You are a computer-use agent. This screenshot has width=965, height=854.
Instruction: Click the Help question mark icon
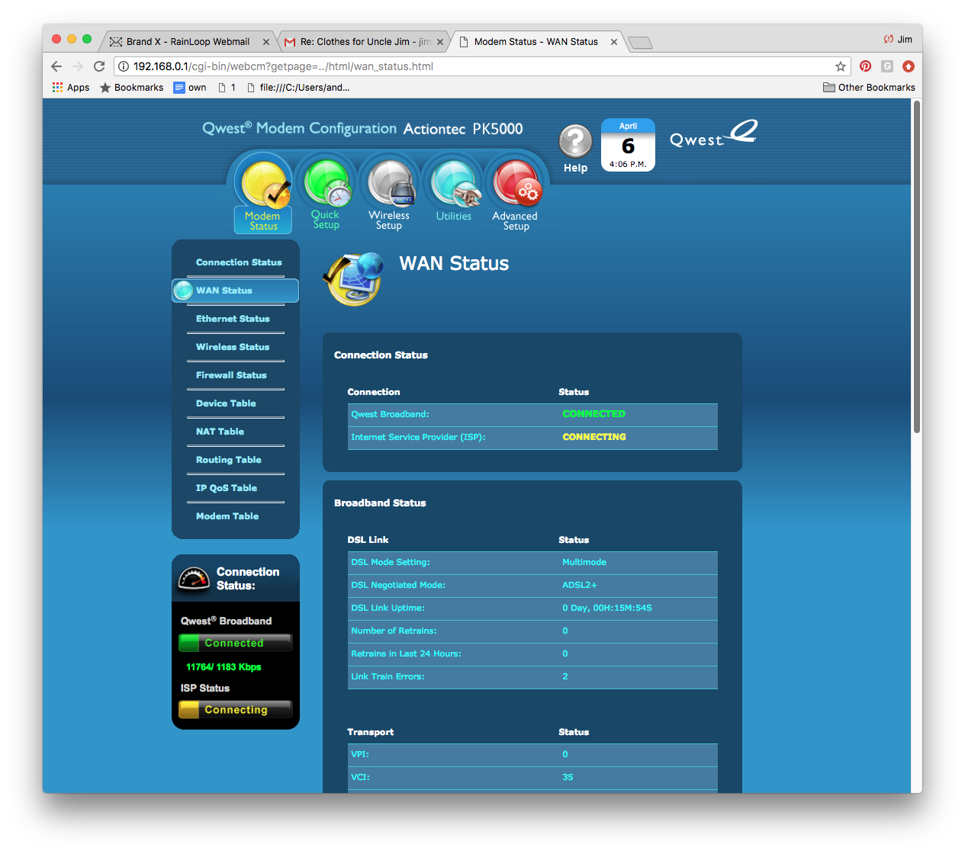pos(575,142)
